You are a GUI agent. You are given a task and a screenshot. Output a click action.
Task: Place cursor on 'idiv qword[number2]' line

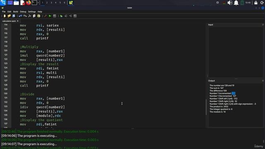pyautogui.click(x=42, y=107)
